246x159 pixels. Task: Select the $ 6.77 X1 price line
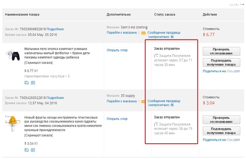click(31, 71)
